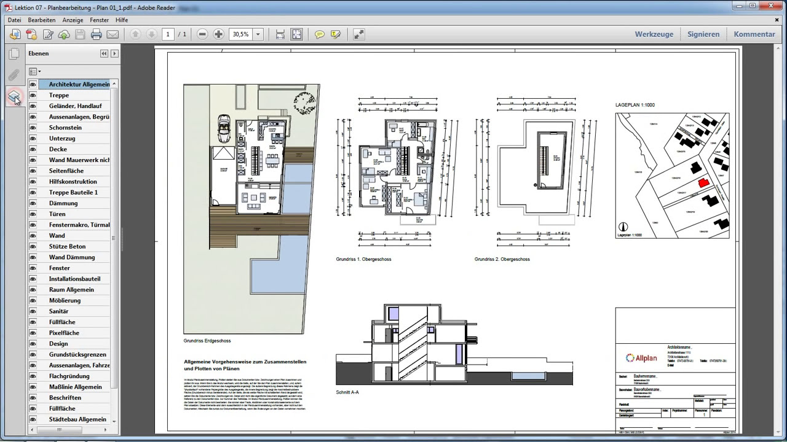Open the Fenster menu
Screen dimensions: 787x442
pyautogui.click(x=99, y=20)
